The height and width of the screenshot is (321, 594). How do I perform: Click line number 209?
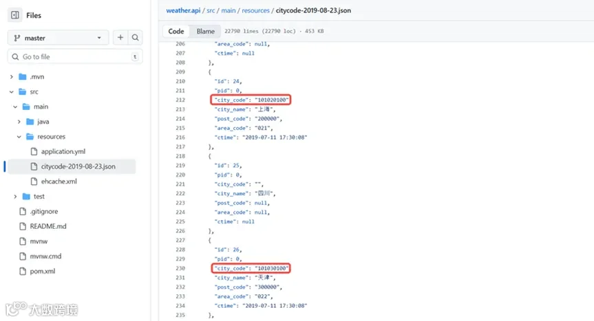180,72
